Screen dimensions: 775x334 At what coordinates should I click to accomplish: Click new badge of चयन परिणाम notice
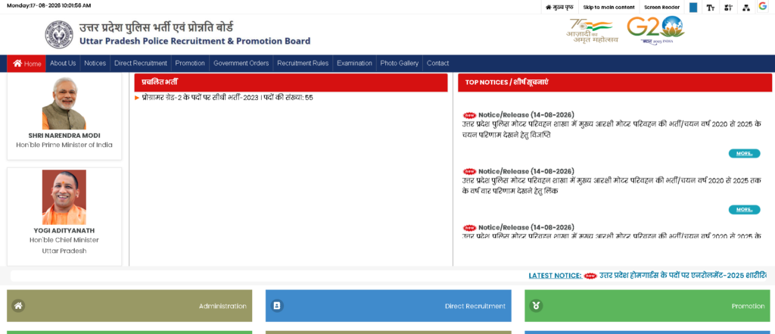(x=469, y=115)
